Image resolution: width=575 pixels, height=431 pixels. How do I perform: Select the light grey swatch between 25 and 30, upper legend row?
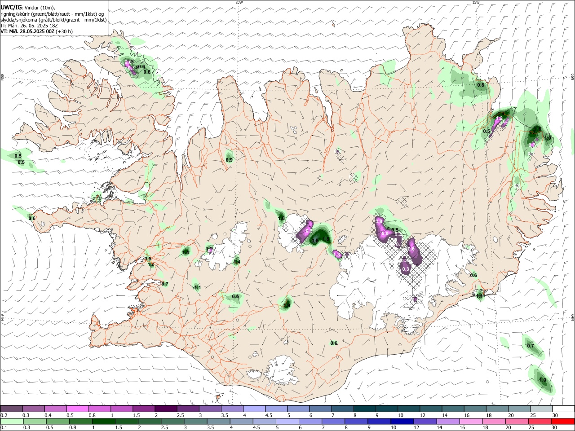pyautogui.click(x=540, y=409)
